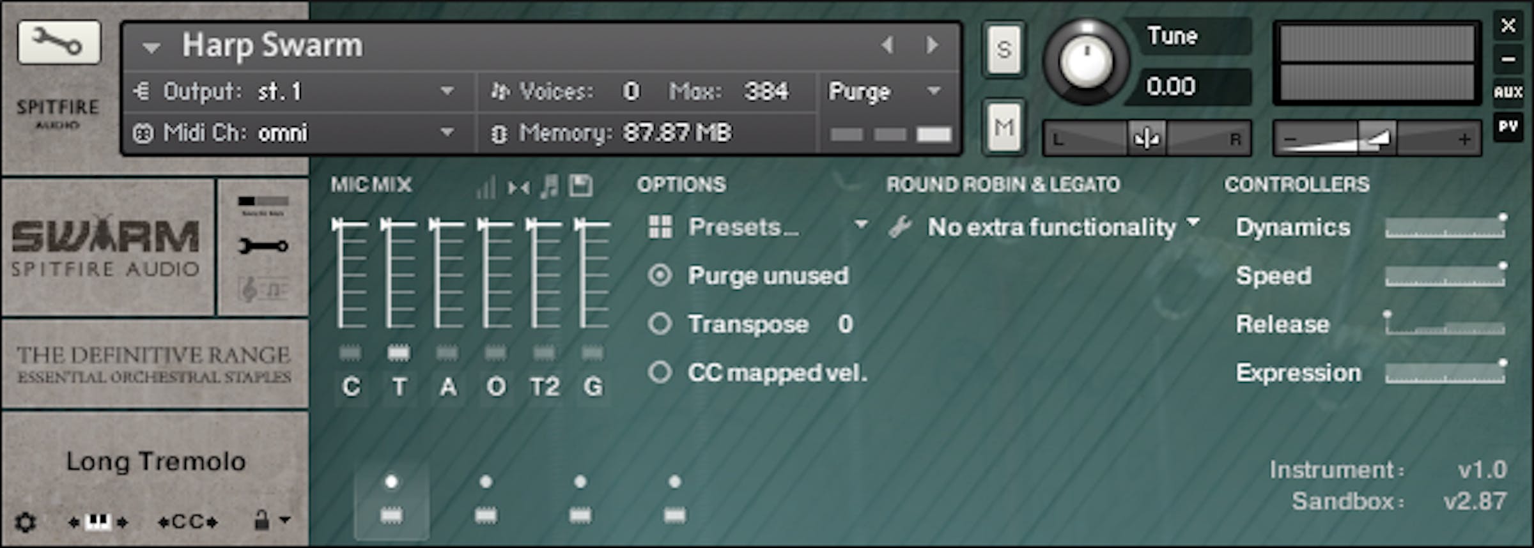Click the T mic label button

click(399, 387)
